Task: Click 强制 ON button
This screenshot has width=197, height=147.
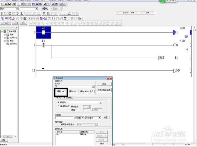Action: tap(60, 91)
